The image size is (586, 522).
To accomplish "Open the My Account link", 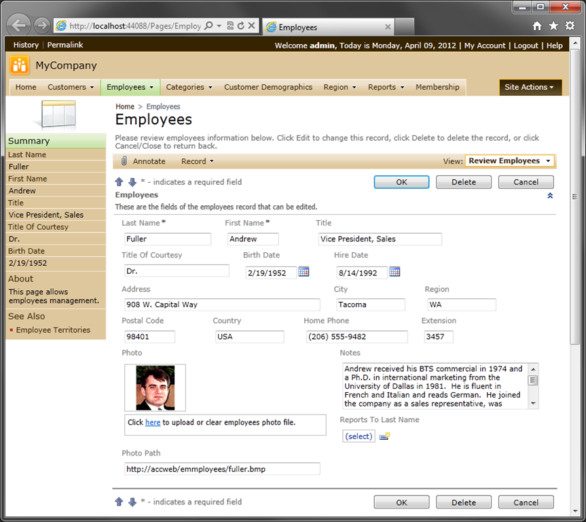I will click(x=485, y=46).
